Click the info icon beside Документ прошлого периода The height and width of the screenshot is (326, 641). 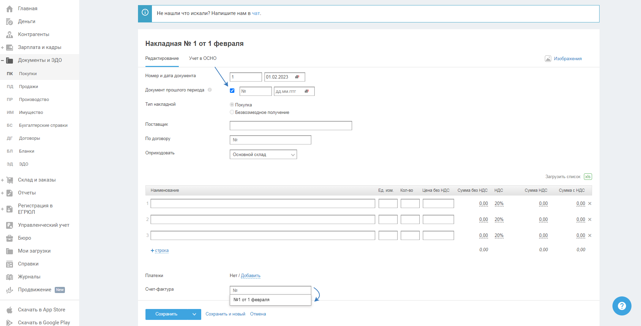coord(210,90)
